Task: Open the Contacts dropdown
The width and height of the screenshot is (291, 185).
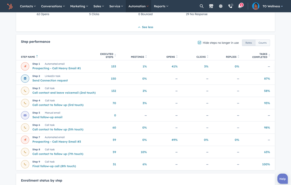Action: [x=28, y=6]
